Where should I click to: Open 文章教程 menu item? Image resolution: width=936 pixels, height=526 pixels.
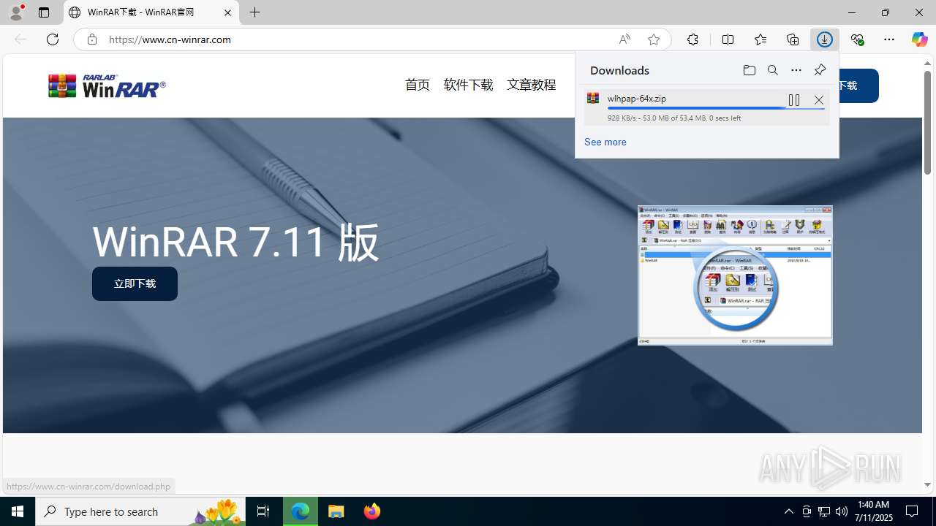532,85
